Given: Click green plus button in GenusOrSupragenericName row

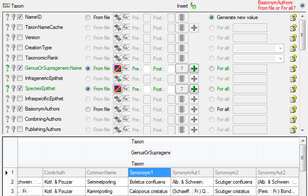Looking at the screenshot, I should tap(194, 68).
